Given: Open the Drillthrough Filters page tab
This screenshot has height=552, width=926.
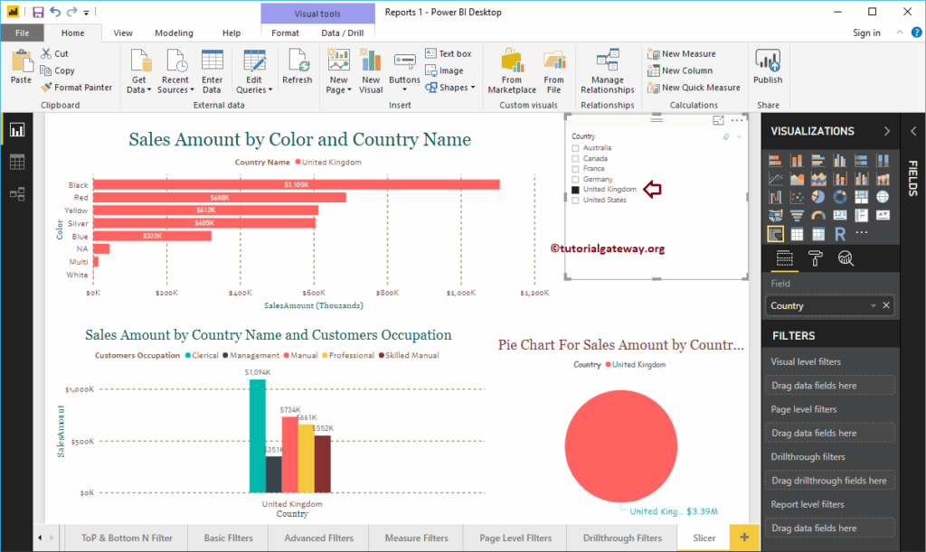Looking at the screenshot, I should (x=622, y=538).
